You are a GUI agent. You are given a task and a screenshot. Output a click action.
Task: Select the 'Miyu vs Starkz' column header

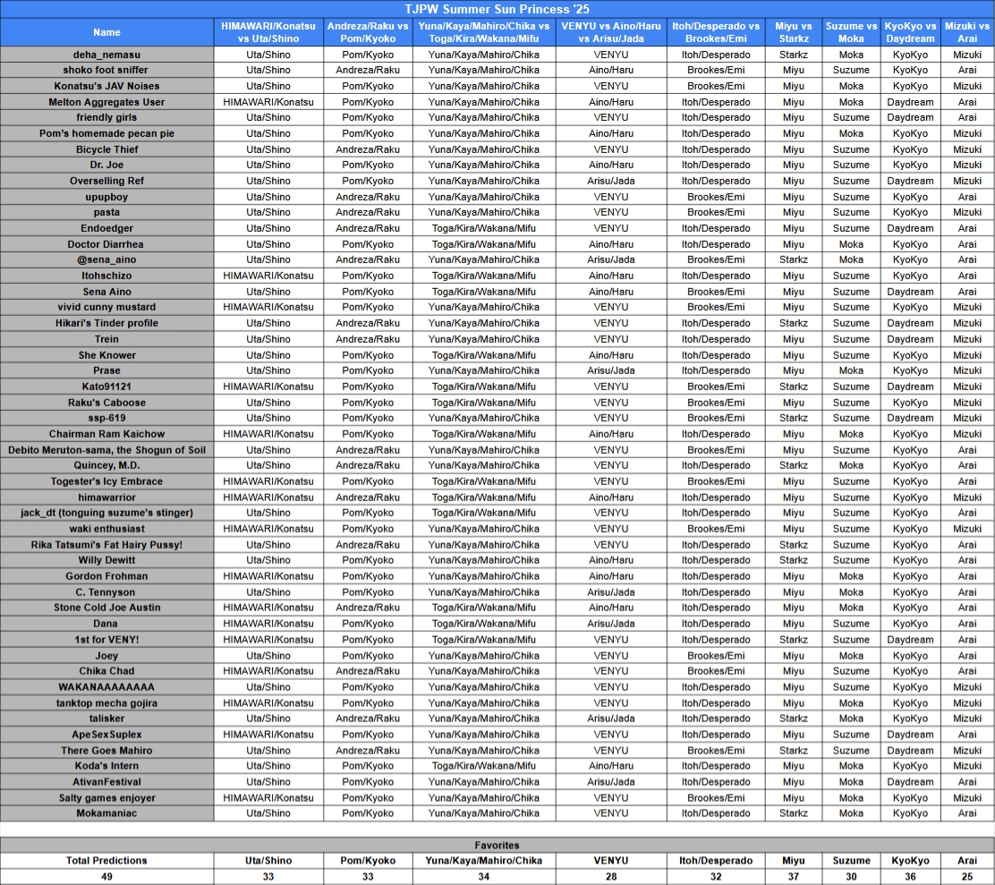[x=793, y=32]
